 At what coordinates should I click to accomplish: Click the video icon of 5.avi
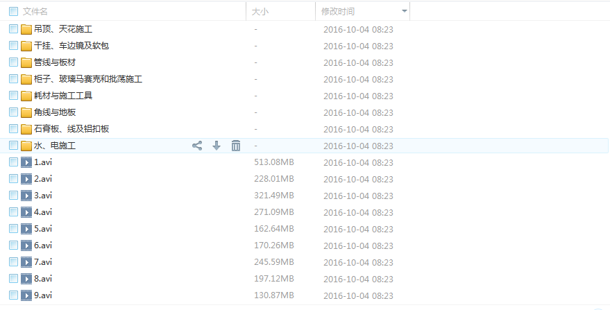coord(26,229)
